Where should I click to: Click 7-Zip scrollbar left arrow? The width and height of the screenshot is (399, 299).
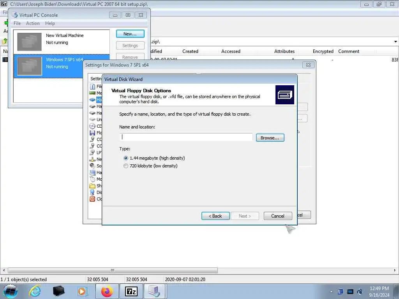4,270
